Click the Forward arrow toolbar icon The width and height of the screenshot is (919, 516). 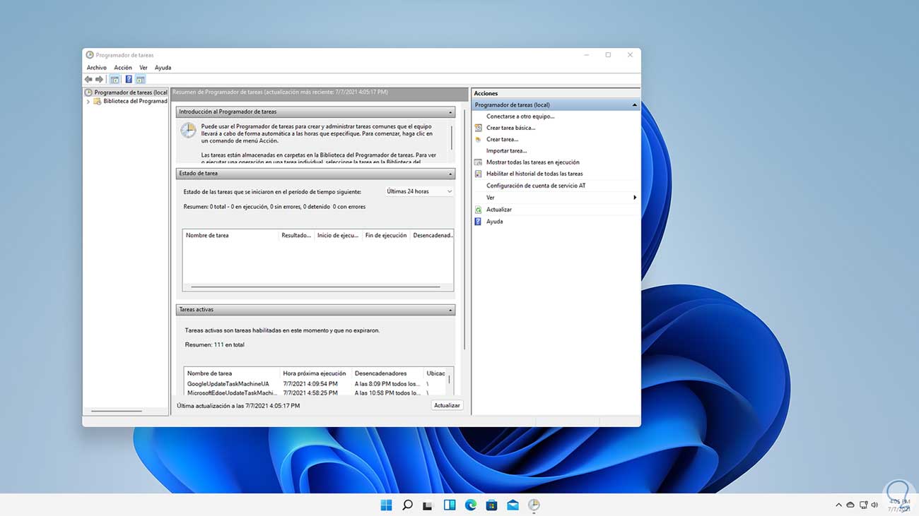pyautogui.click(x=100, y=80)
